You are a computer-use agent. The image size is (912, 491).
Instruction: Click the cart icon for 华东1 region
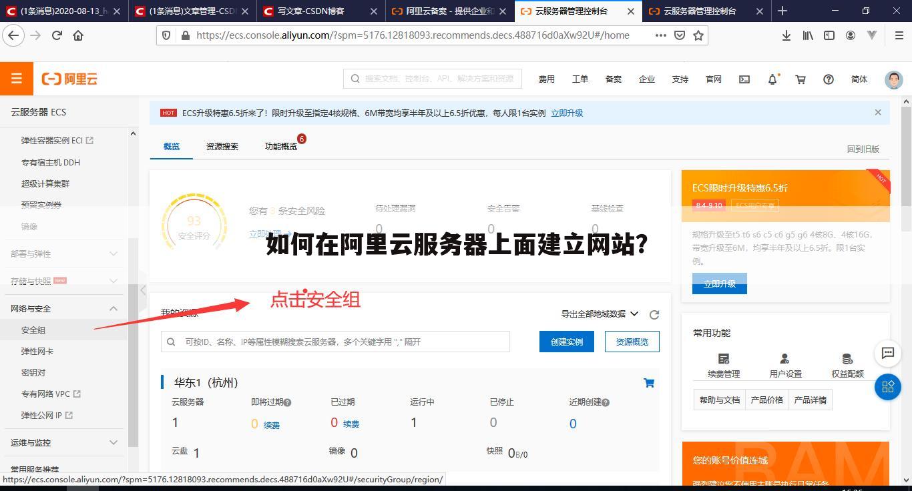pyautogui.click(x=649, y=383)
